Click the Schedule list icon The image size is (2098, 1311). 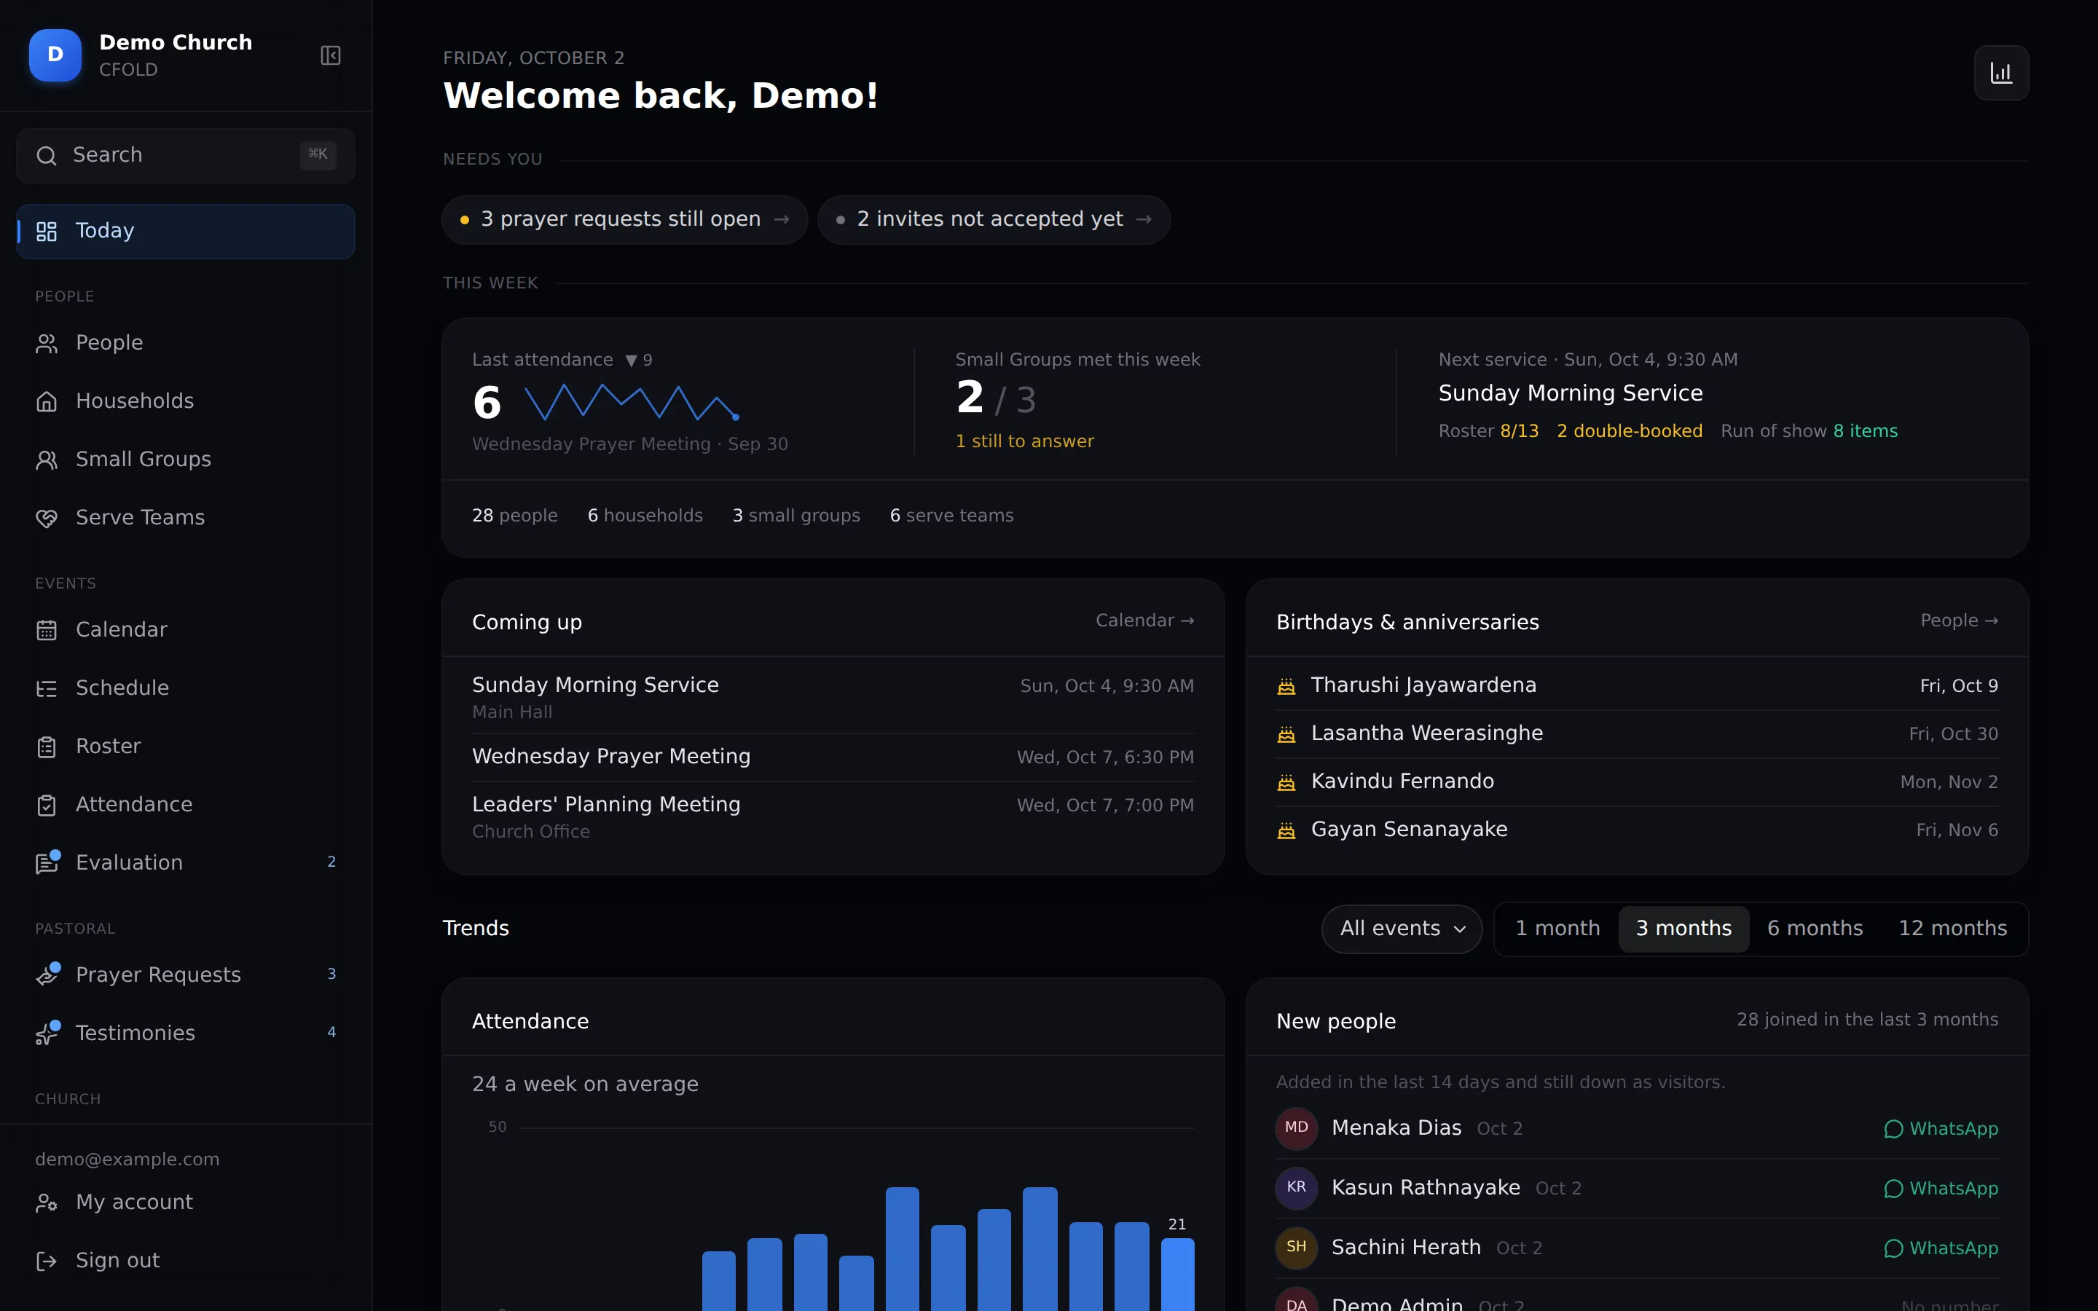point(47,688)
